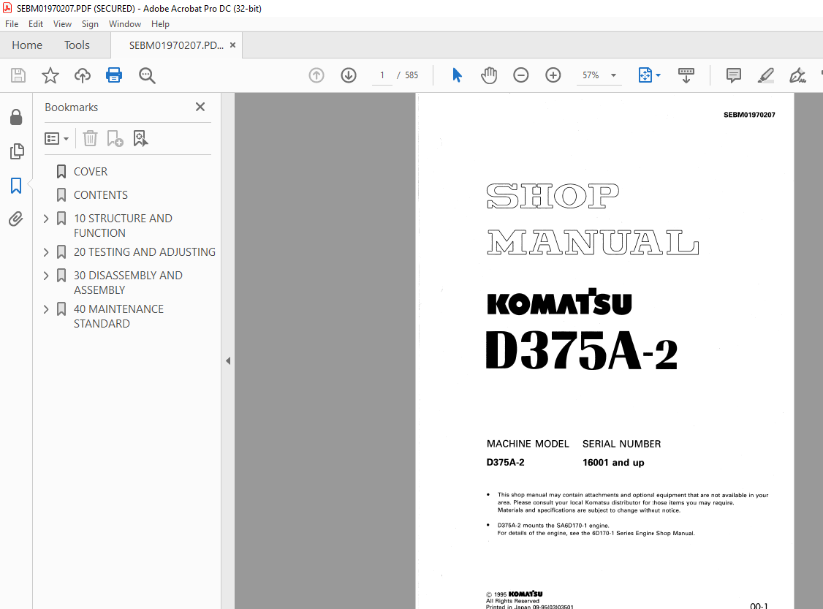This screenshot has width=823, height=609.
Task: Select the SEBM01970207.PDF document tab
Action: (x=176, y=45)
